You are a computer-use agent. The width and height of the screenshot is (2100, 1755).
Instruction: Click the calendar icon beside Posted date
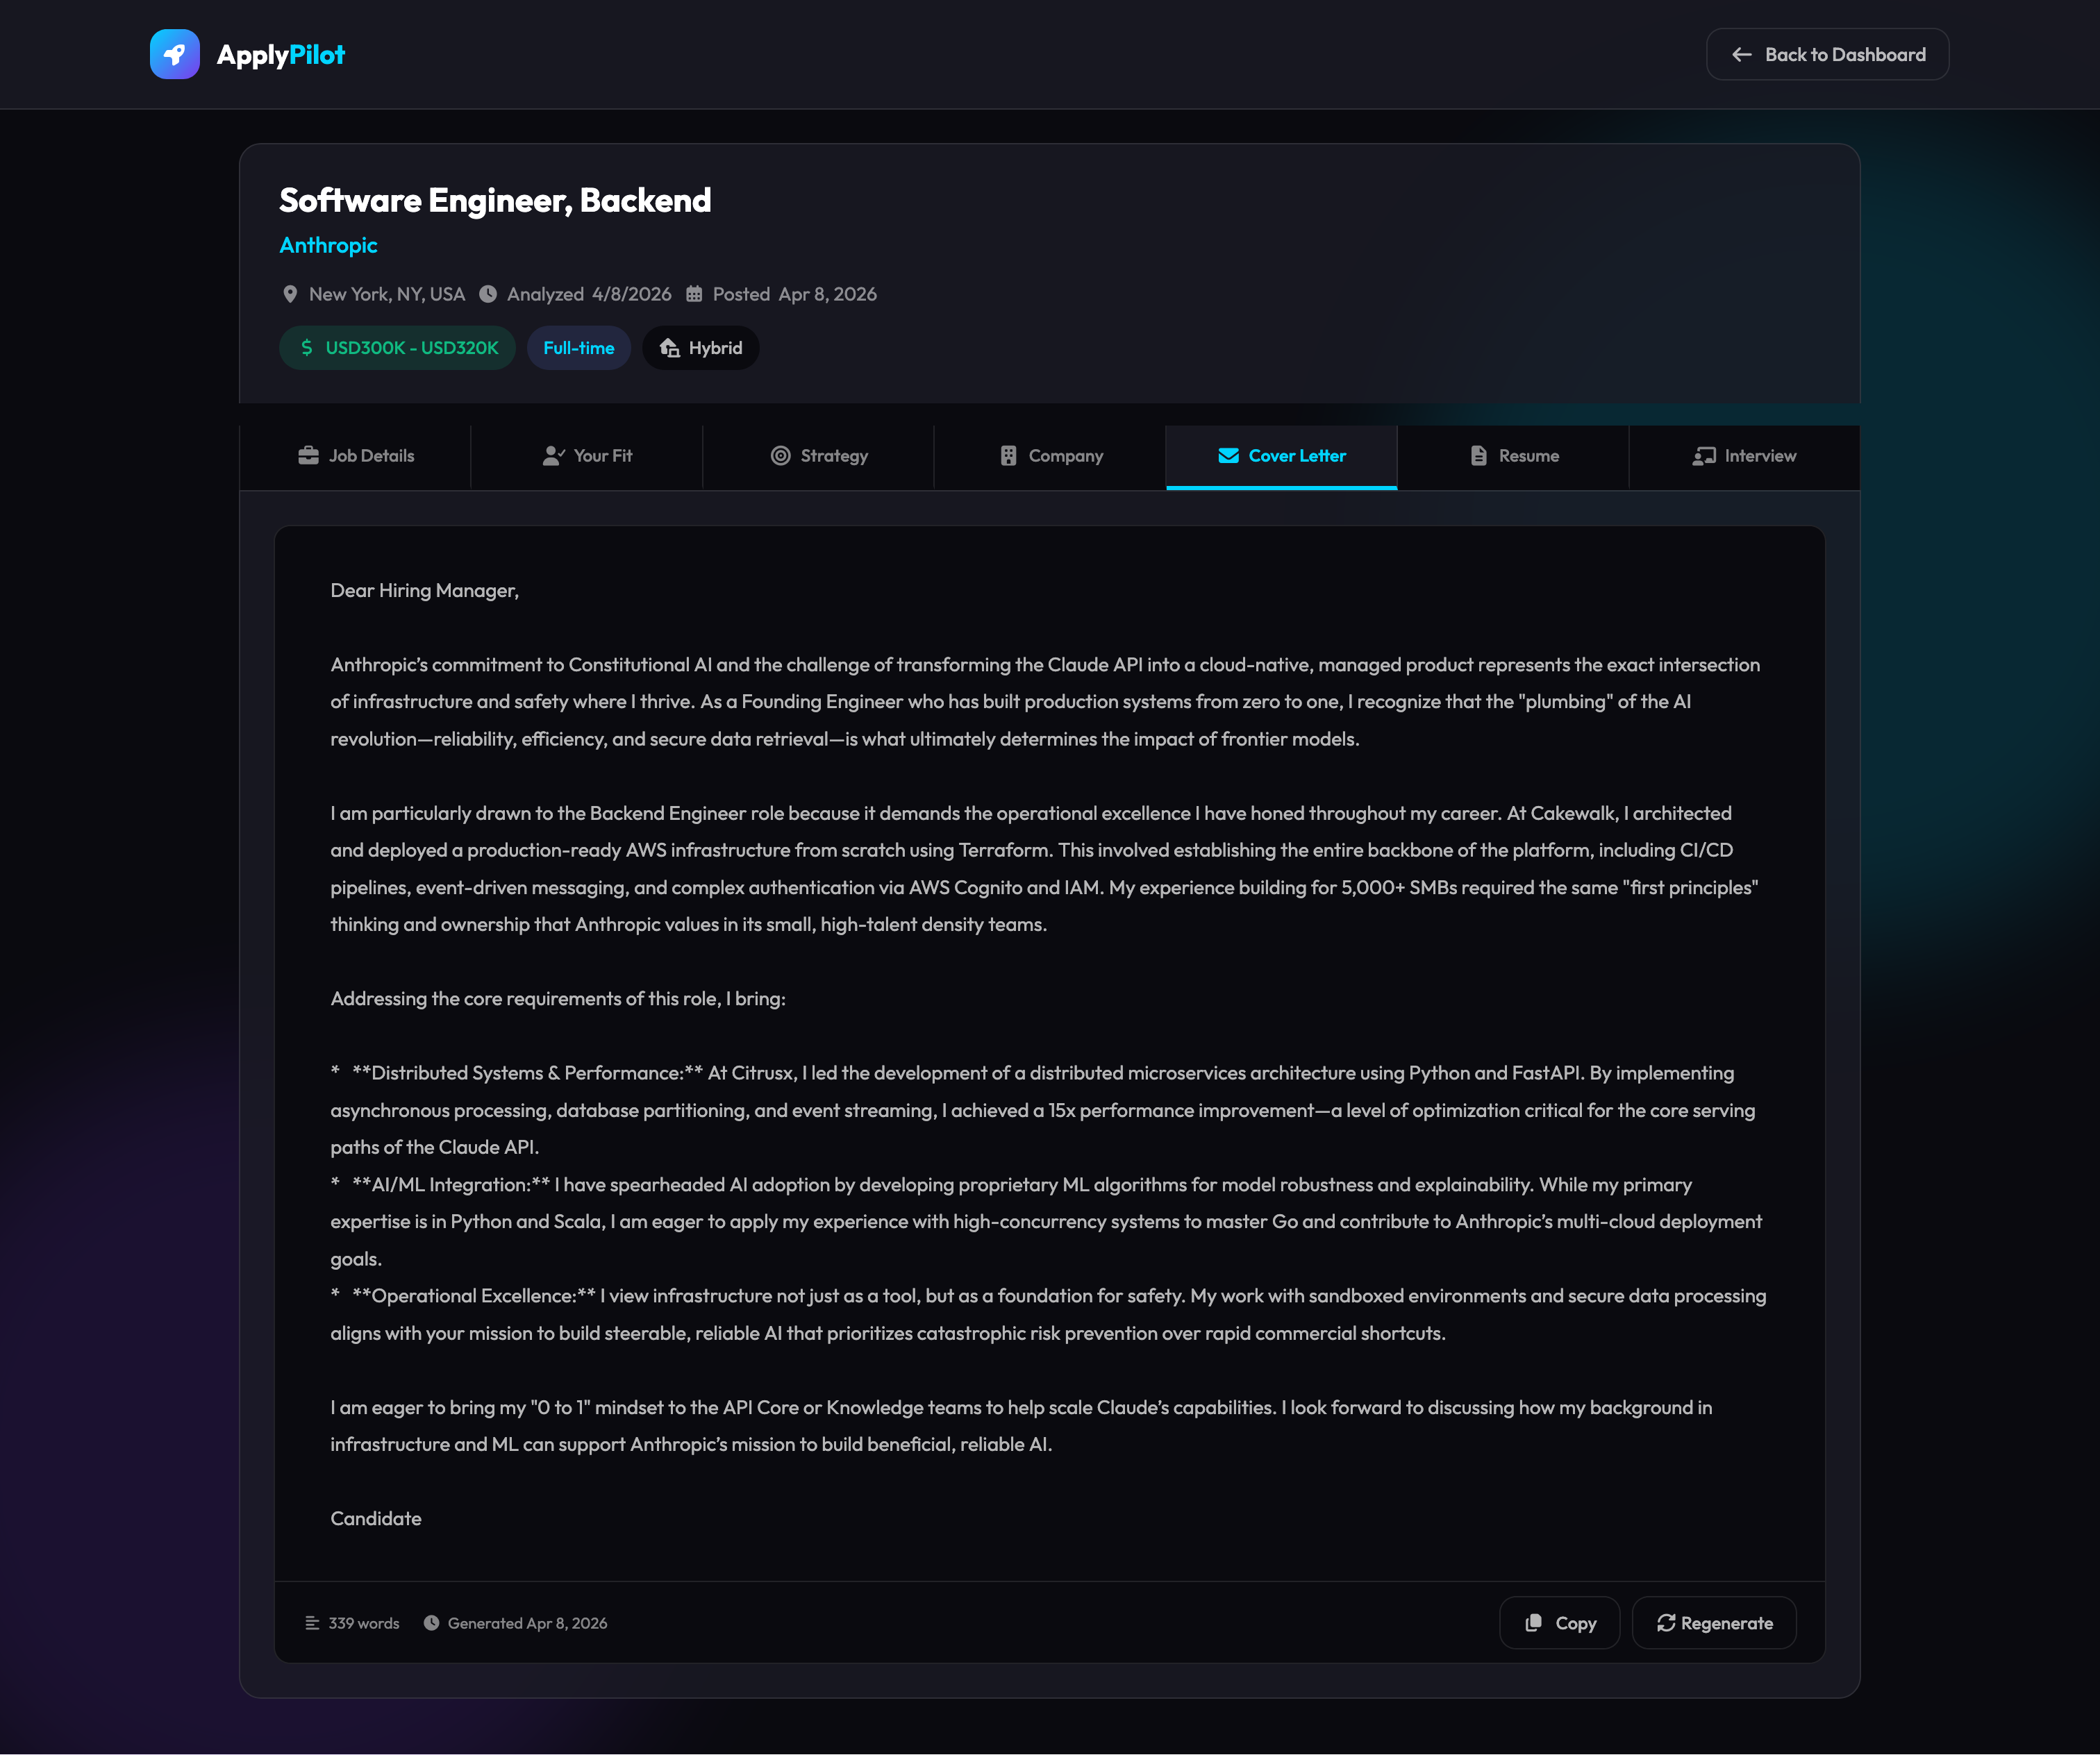(x=694, y=294)
